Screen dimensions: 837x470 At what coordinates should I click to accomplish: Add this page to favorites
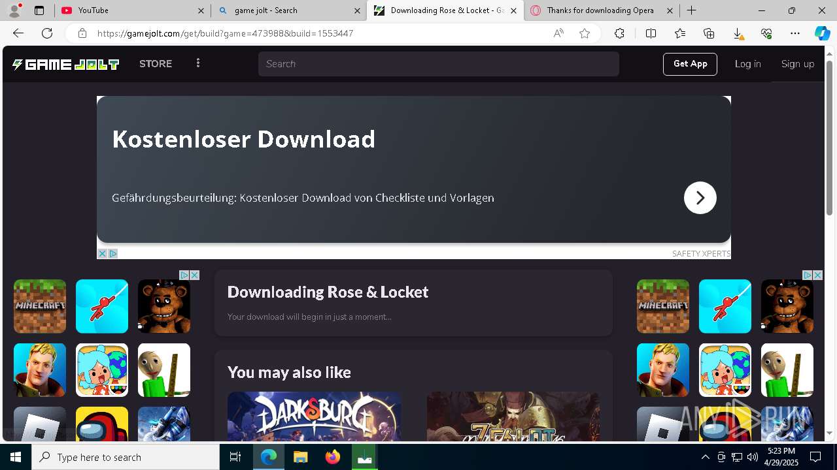[585, 33]
